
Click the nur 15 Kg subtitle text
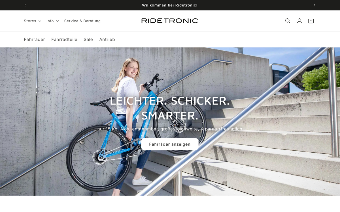[170, 129]
